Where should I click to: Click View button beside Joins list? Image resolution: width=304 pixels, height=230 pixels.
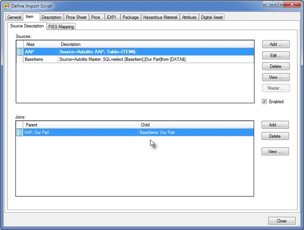point(275,151)
